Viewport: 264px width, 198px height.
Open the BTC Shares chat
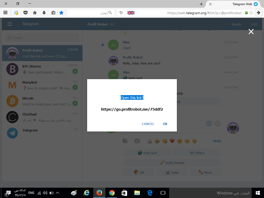pyautogui.click(x=42, y=69)
